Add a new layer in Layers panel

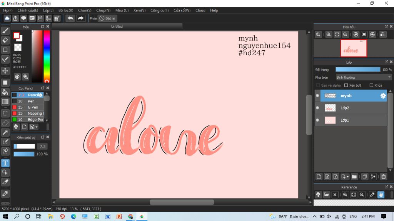tap(319, 176)
